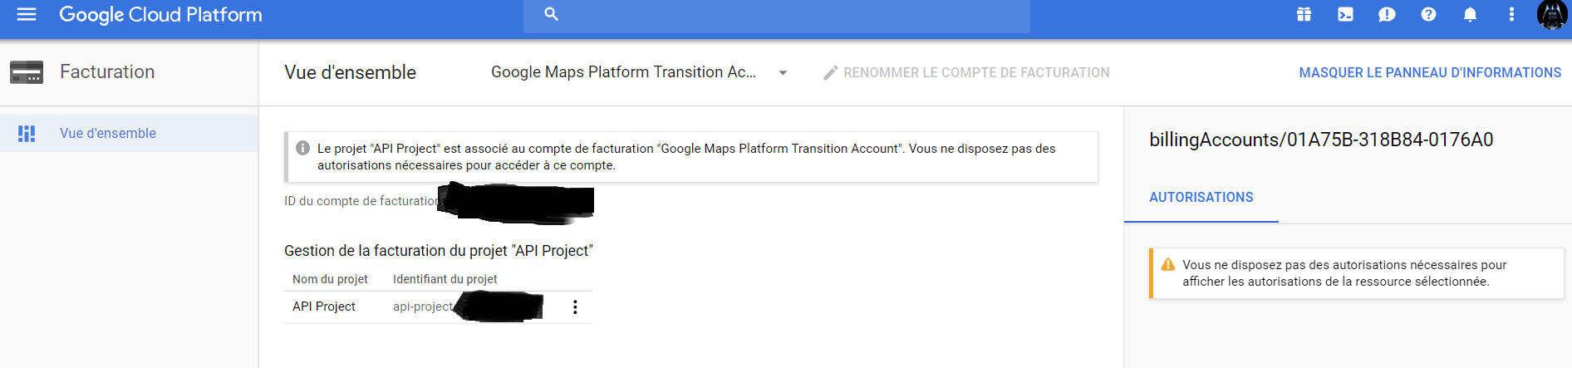Open the send feedback icon
Viewport: 1572px width, 368px height.
[x=1387, y=14]
